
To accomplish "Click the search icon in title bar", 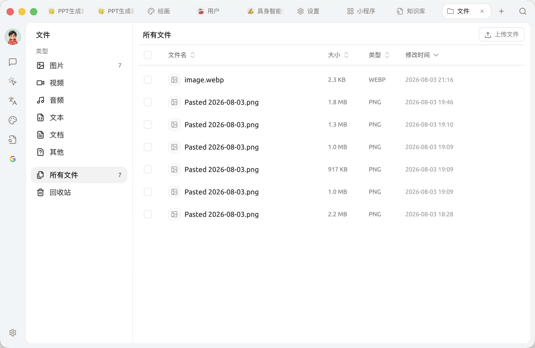I will (523, 11).
